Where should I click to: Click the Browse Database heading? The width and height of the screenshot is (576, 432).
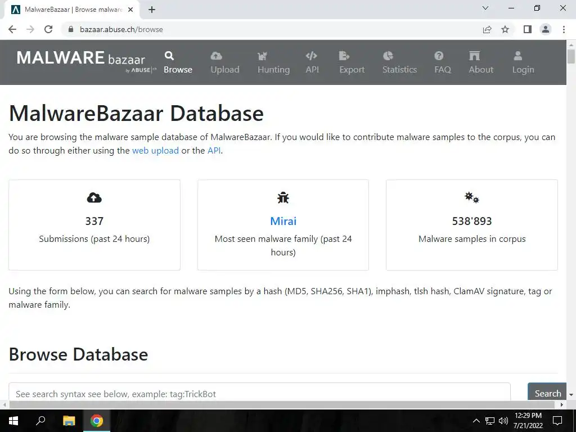point(78,354)
